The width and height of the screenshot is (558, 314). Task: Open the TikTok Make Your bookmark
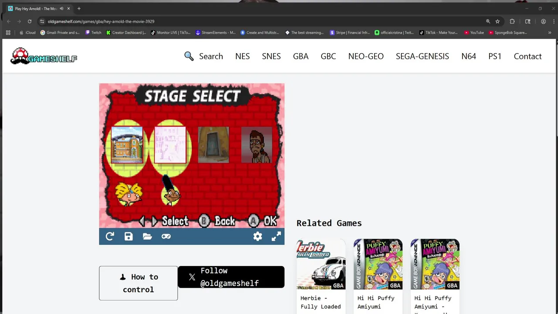click(439, 33)
